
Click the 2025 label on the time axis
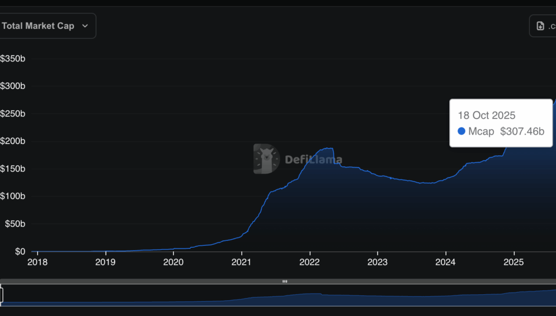[x=514, y=262]
